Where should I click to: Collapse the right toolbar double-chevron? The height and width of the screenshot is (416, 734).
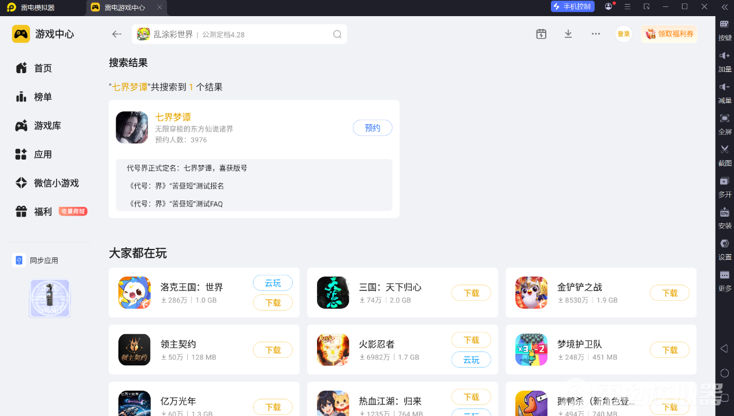click(x=724, y=7)
